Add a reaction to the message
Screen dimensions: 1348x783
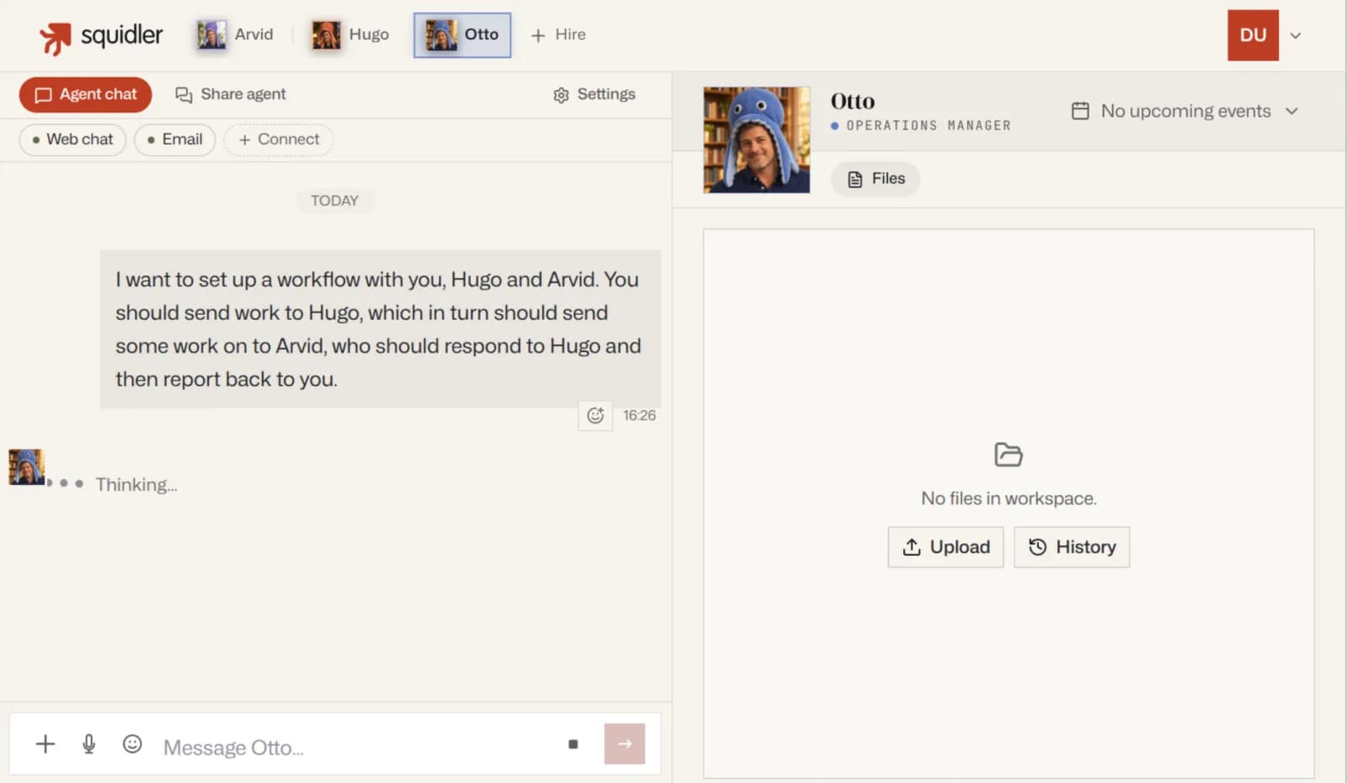(596, 415)
